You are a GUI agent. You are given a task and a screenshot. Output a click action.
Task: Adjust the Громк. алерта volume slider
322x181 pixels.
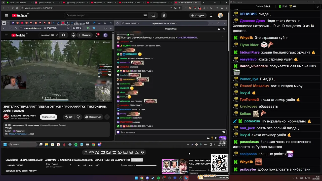146,165
